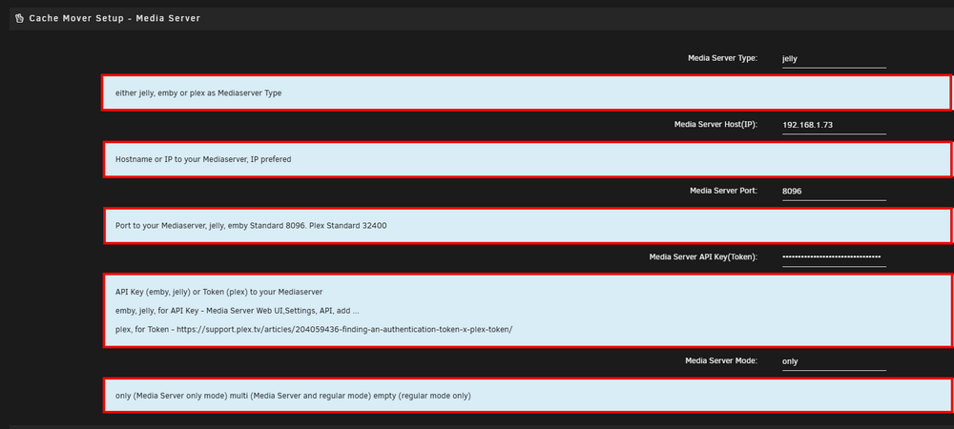Click the 'Hostname or IP to your Mediaserver' help text
954x429 pixels.
tap(203, 159)
